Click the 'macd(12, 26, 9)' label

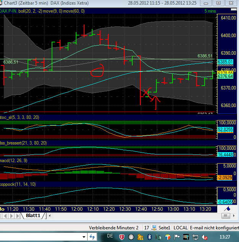(x=14, y=161)
